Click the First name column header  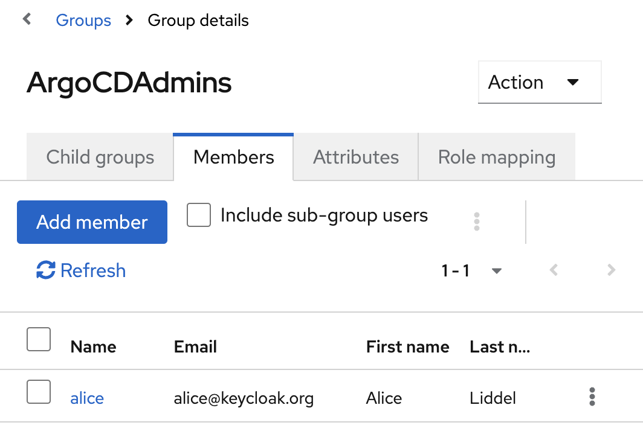[407, 346]
